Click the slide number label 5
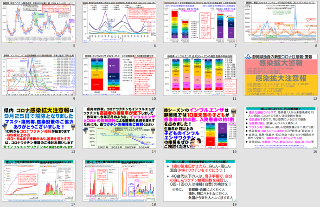 74,46
